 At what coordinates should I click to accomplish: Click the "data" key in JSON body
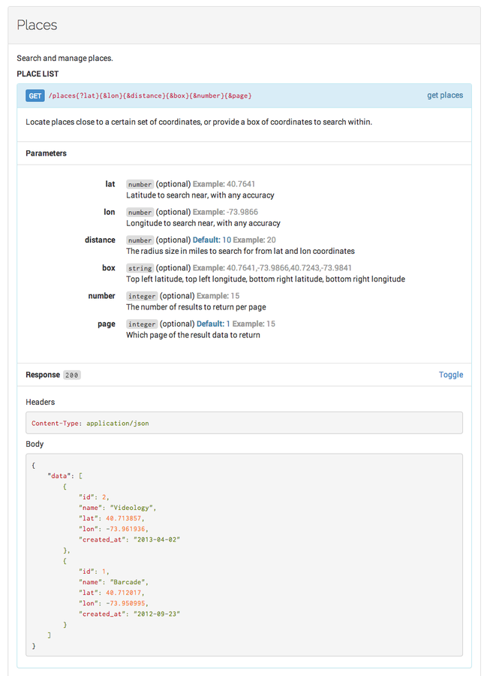point(59,476)
